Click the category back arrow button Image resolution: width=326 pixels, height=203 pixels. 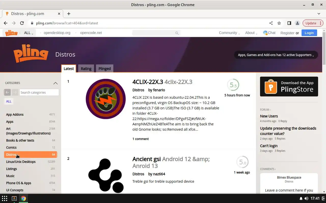pyautogui.click(x=7, y=92)
